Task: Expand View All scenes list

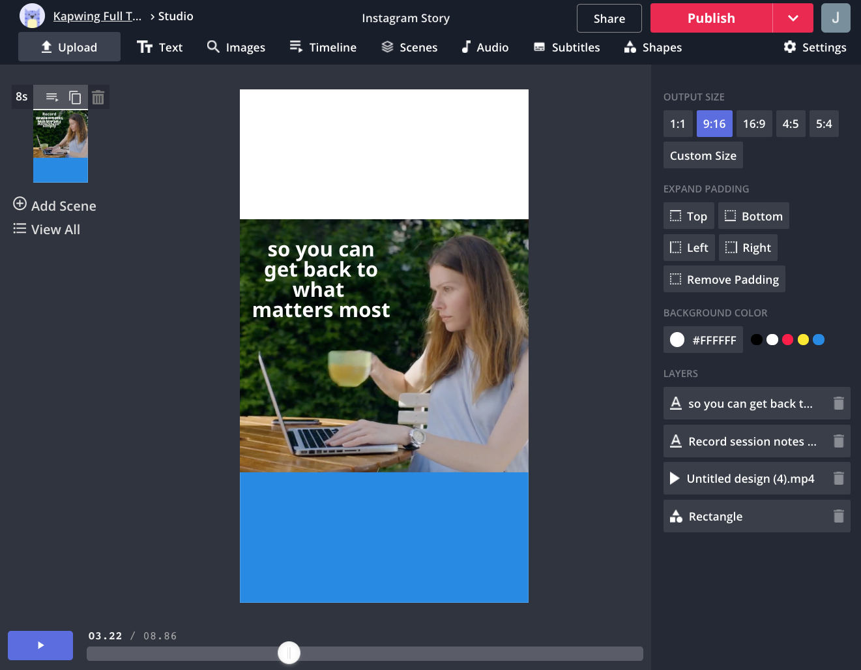Action: (x=47, y=230)
